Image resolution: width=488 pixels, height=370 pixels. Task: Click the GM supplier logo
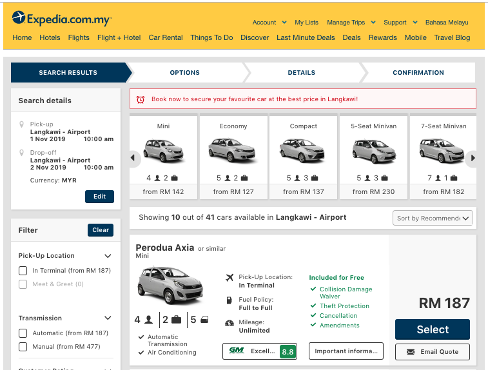click(237, 351)
